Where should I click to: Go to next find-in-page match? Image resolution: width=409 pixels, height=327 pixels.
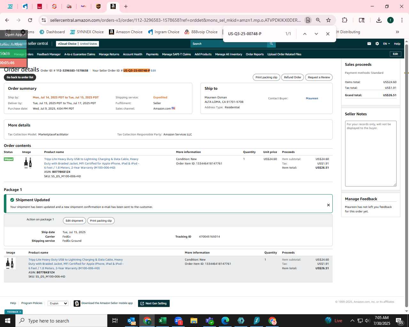coord(316,34)
